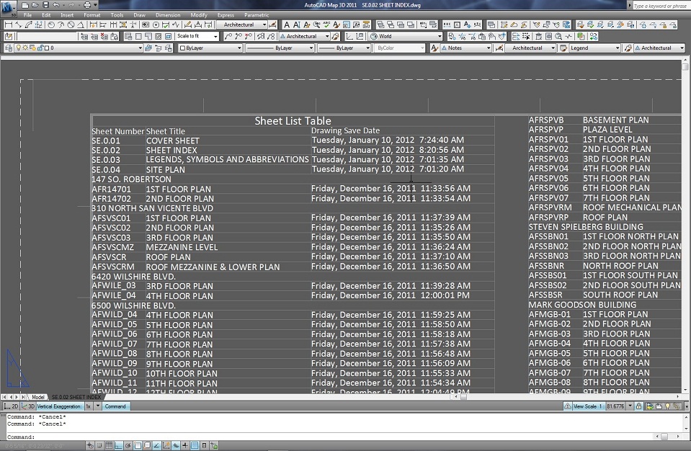Expand the World coordinate system dropdown
Image resolution: width=691 pixels, height=451 pixels.
click(438, 35)
